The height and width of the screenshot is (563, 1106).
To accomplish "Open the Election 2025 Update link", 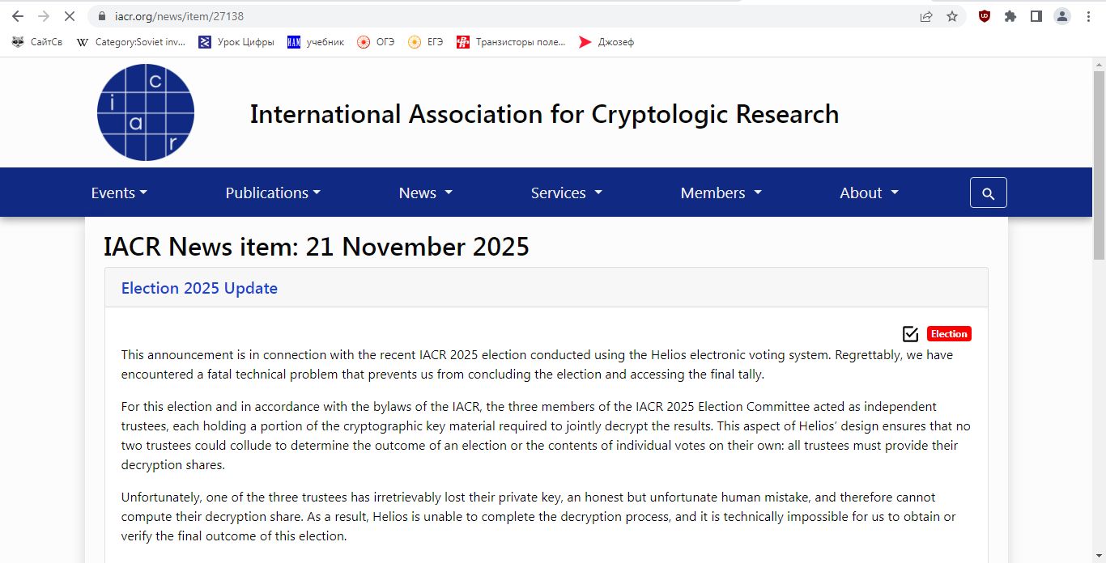I will [199, 289].
